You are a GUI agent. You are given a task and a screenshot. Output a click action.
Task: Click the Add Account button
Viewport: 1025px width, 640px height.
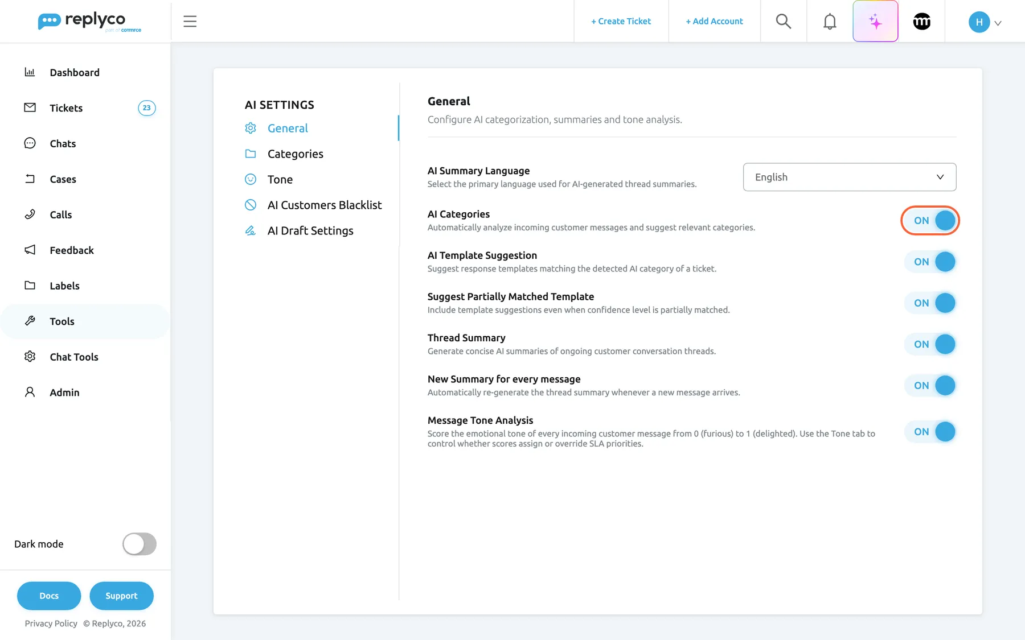[x=714, y=21]
